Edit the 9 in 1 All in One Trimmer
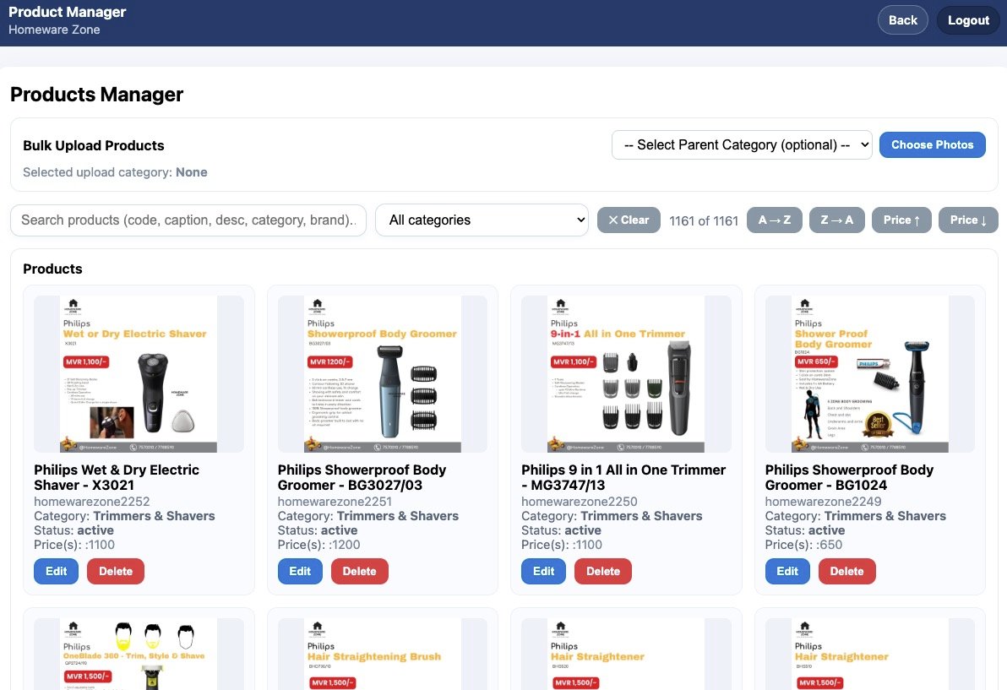The image size is (1007, 690). click(543, 571)
